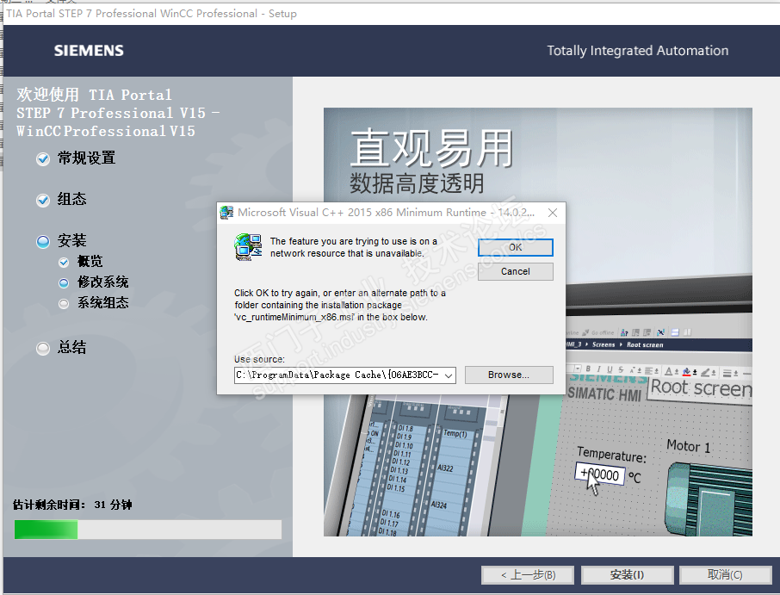The image size is (780, 595).
Task: Click OK in the Visual C++ dialog
Action: point(516,247)
